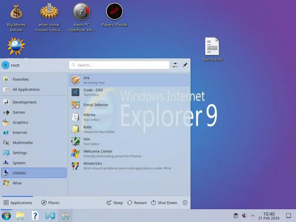Viewport: 296px width, 222px height.
Task: Open the file manager folder taskbar icon
Action: coord(20,216)
